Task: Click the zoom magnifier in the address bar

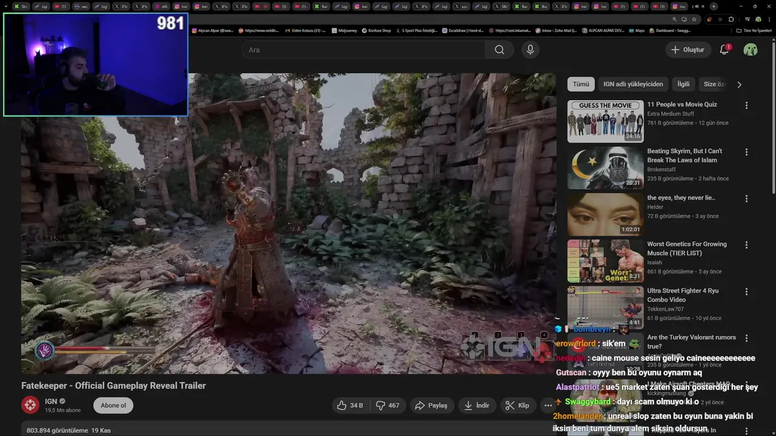Action: [x=674, y=19]
